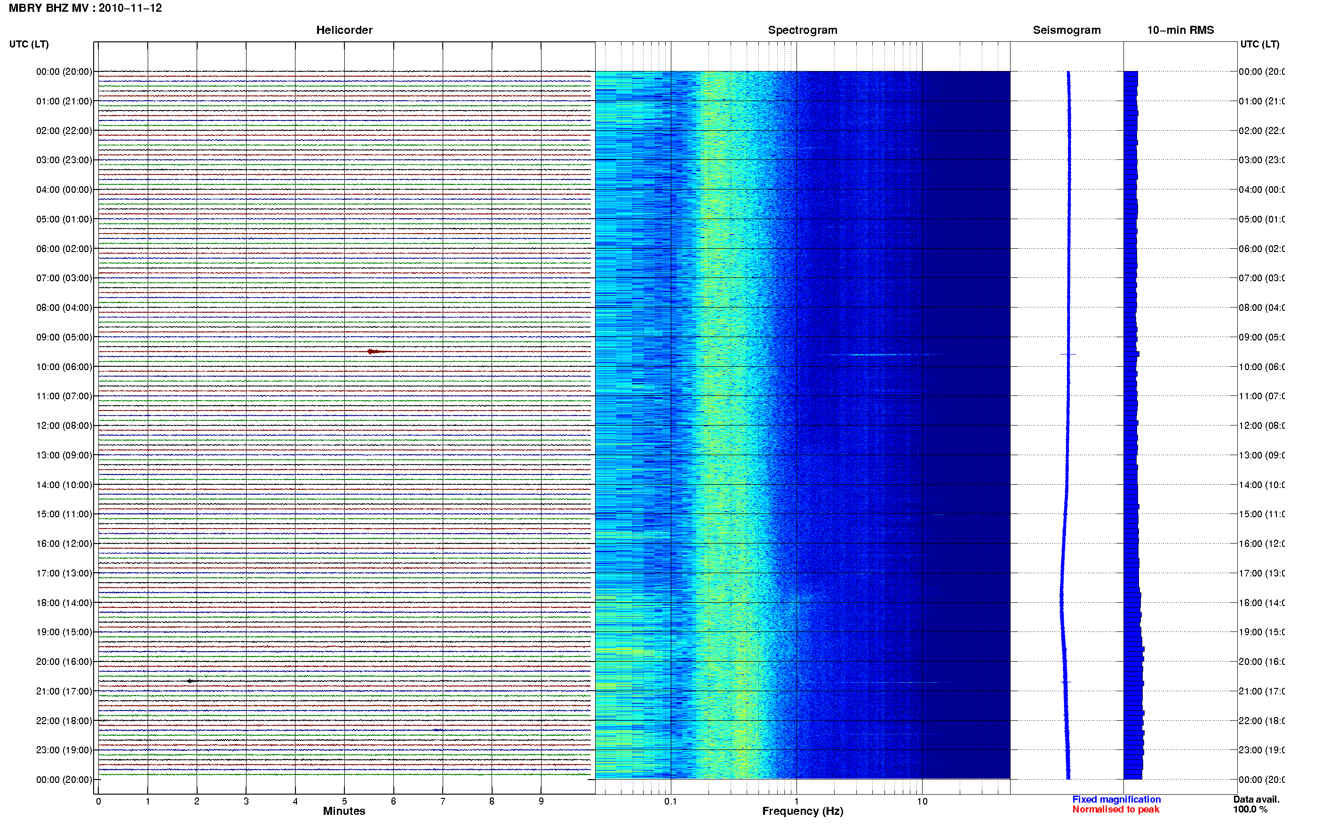Select the left 00:00 (20:00) top time label

tap(64, 72)
